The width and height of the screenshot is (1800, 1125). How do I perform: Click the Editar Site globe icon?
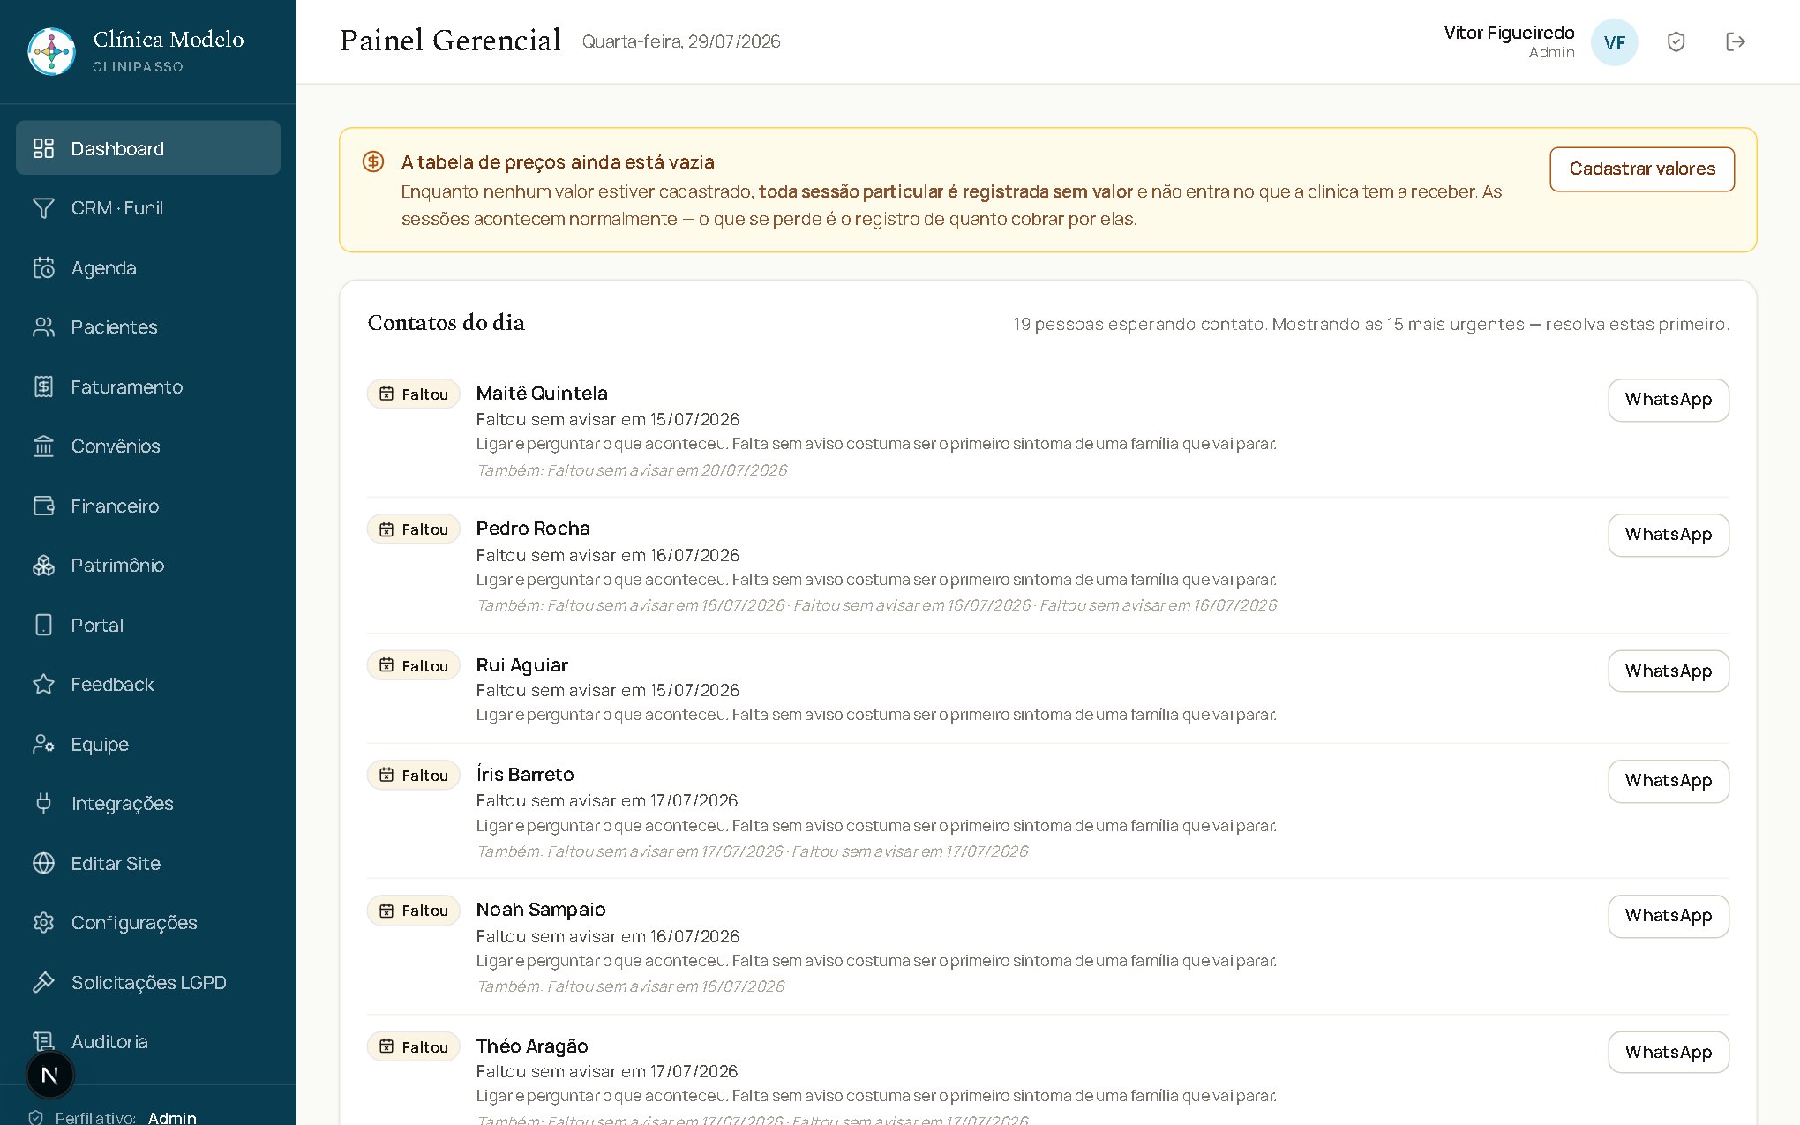(43, 863)
